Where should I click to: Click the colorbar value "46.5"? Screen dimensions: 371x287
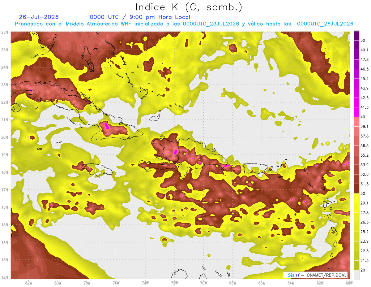[365, 69]
